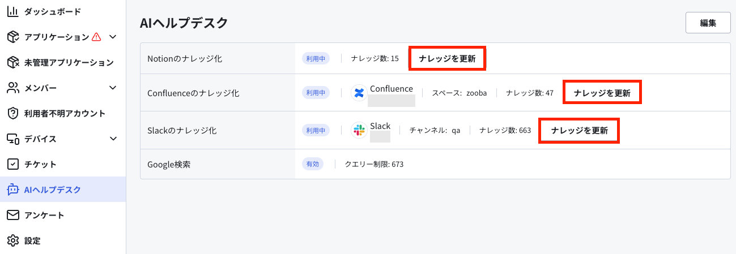Expand the アプリケーション menu chevron
Viewport: 736px width, 254px height.
113,37
